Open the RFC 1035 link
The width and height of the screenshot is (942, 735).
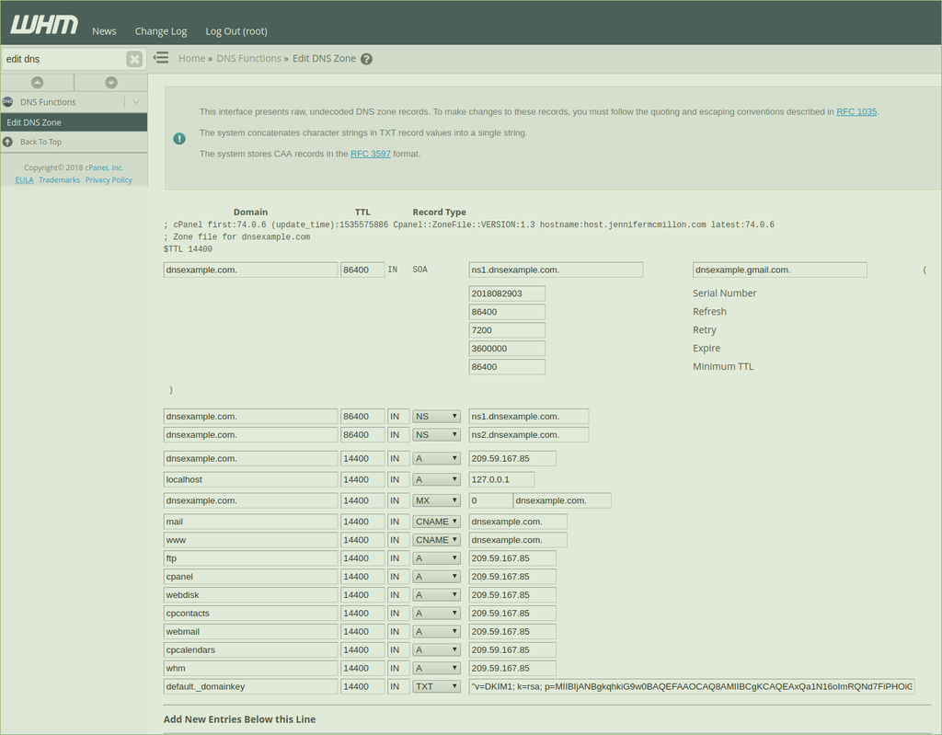pos(856,111)
